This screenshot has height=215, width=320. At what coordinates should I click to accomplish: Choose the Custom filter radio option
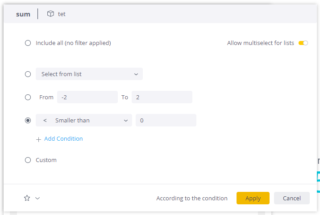tap(28, 160)
